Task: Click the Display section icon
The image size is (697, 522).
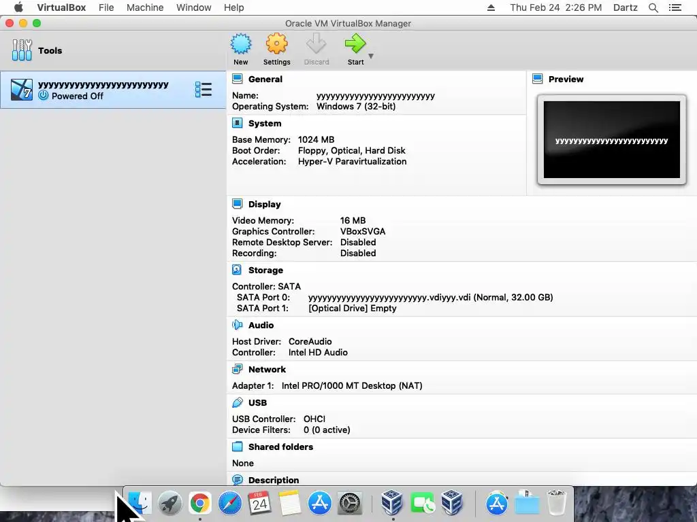Action: pos(238,204)
